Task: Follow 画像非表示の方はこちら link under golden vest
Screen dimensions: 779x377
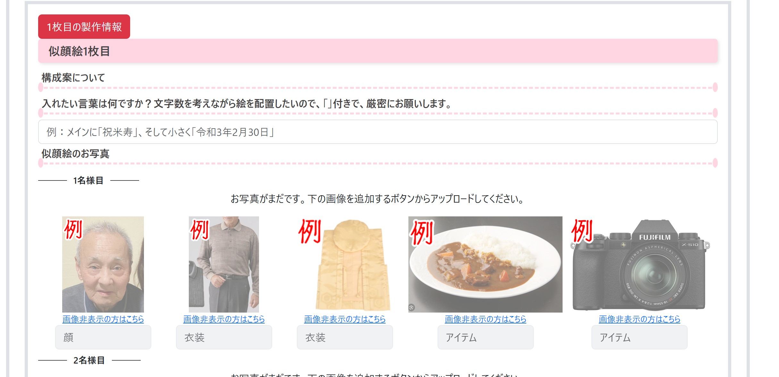Action: (x=345, y=319)
